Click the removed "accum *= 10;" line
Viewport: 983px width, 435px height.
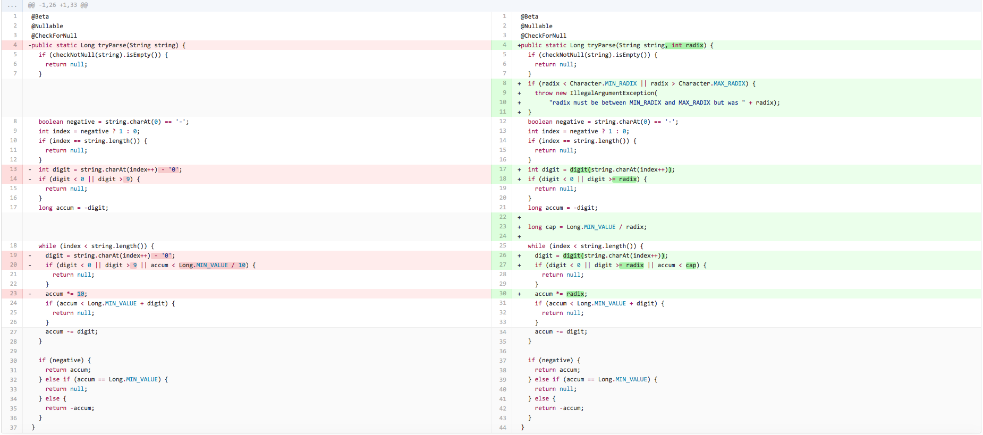pos(66,294)
